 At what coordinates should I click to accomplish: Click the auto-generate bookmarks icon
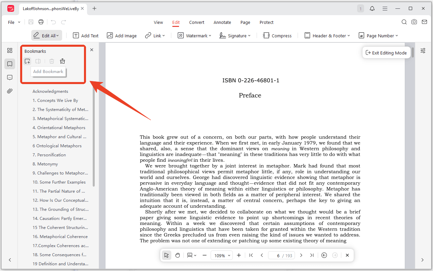click(62, 61)
